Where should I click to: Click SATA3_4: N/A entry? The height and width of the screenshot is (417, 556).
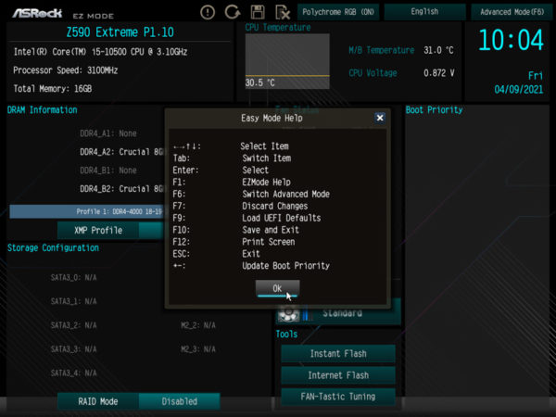tap(74, 373)
